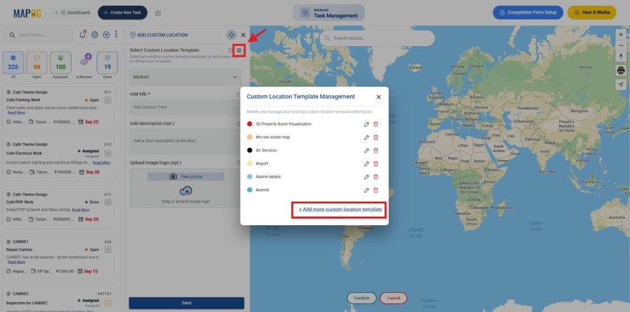630x312 pixels.
Task: Confirm the location on the map
Action: coord(362,298)
